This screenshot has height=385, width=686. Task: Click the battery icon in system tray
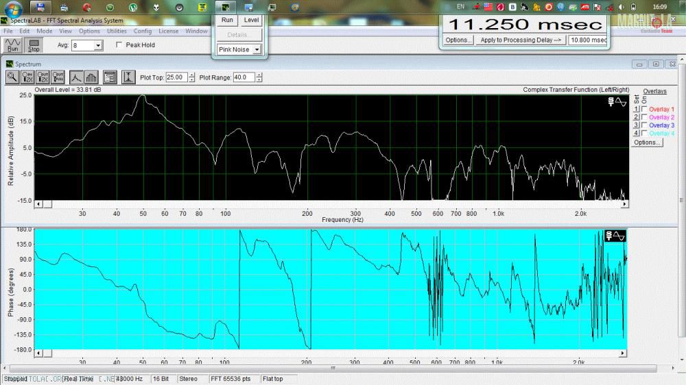coord(633,7)
